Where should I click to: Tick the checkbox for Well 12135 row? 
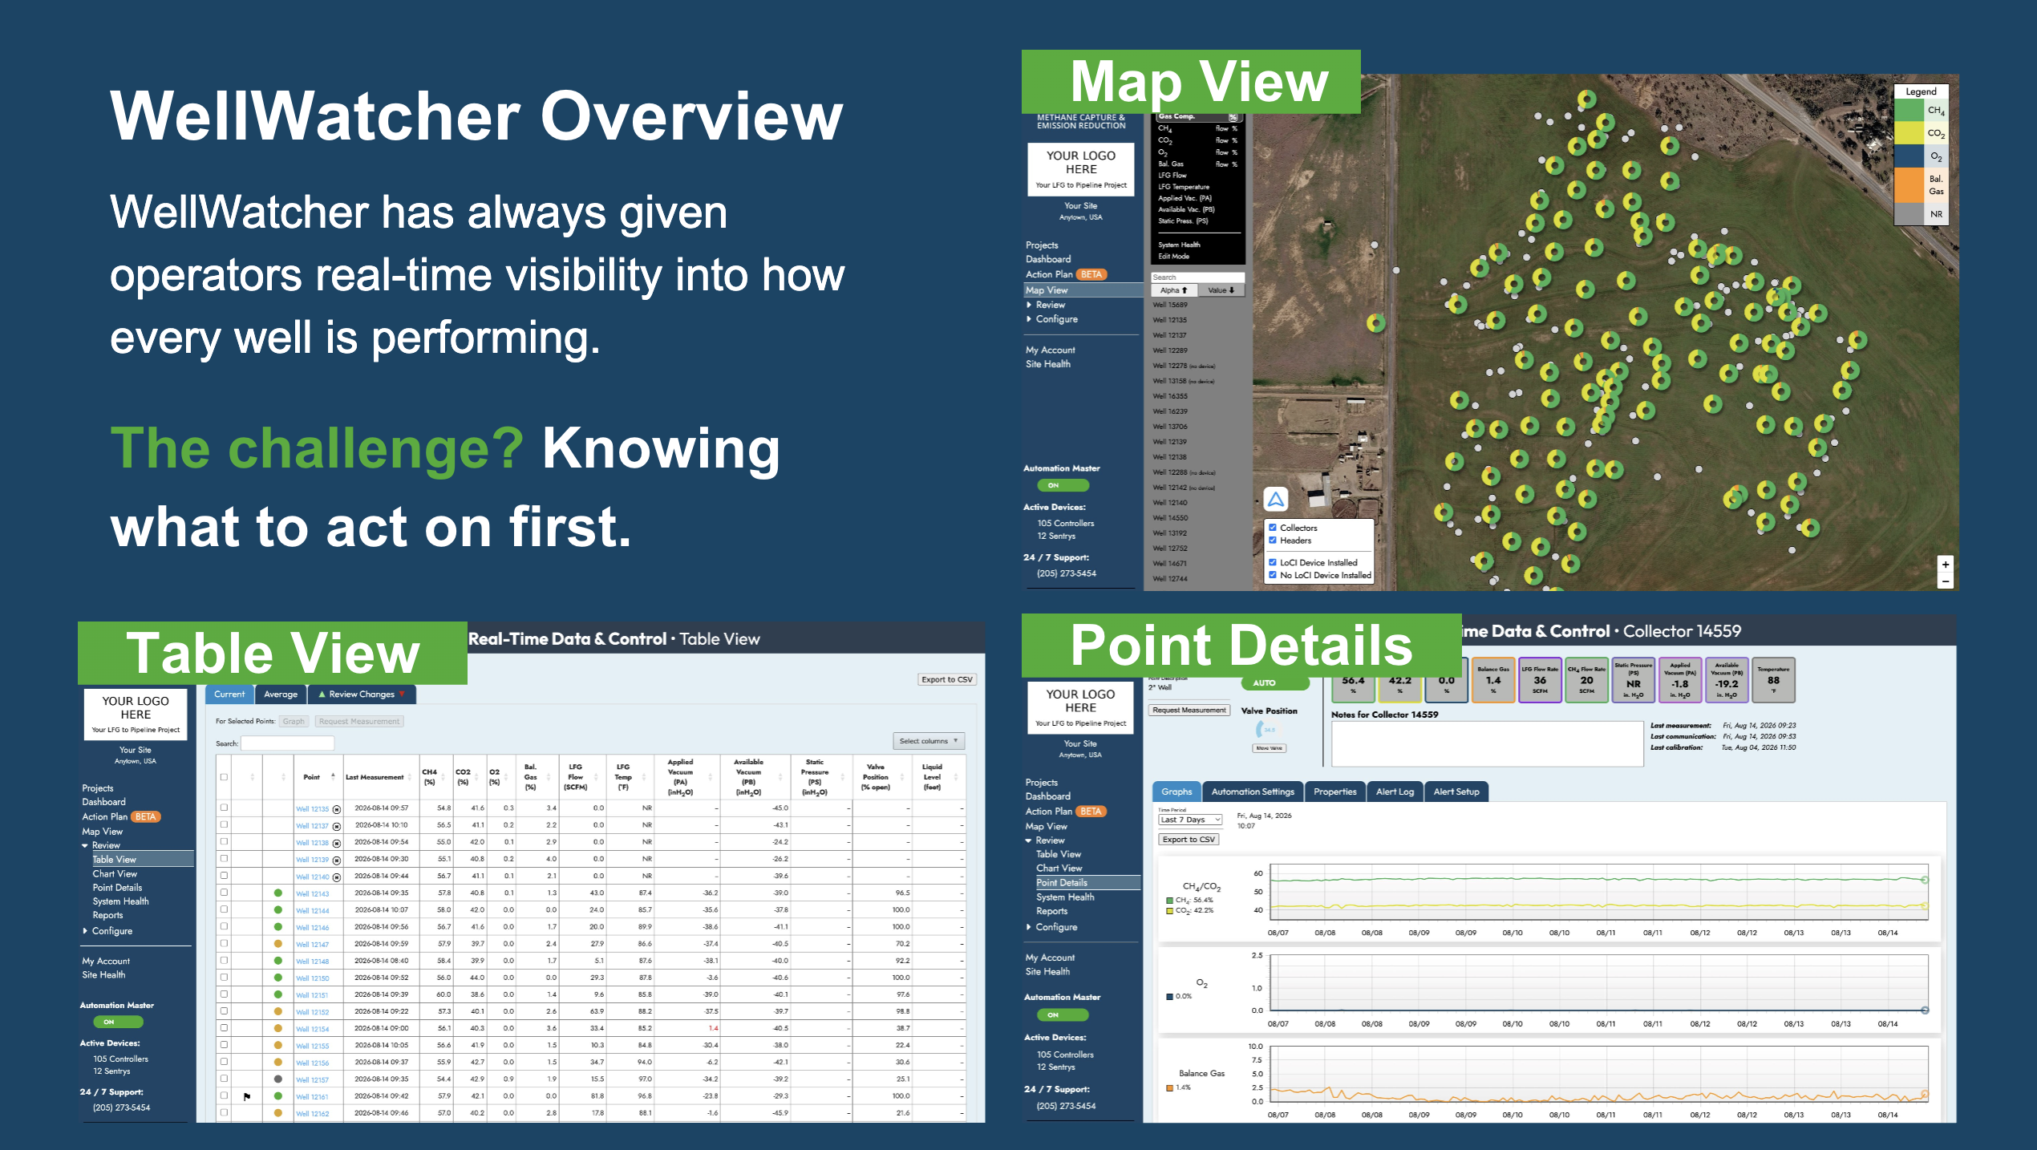[x=224, y=808]
